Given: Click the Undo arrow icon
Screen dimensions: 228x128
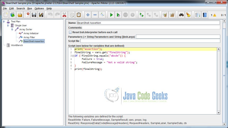Looking at the screenshot, I should point(50,15).
